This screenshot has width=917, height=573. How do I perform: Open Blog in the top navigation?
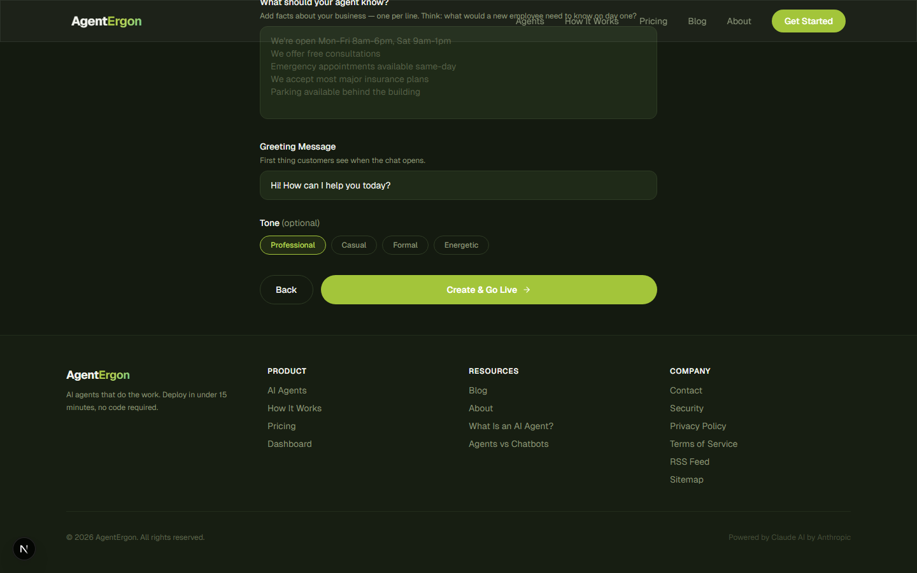(x=697, y=21)
